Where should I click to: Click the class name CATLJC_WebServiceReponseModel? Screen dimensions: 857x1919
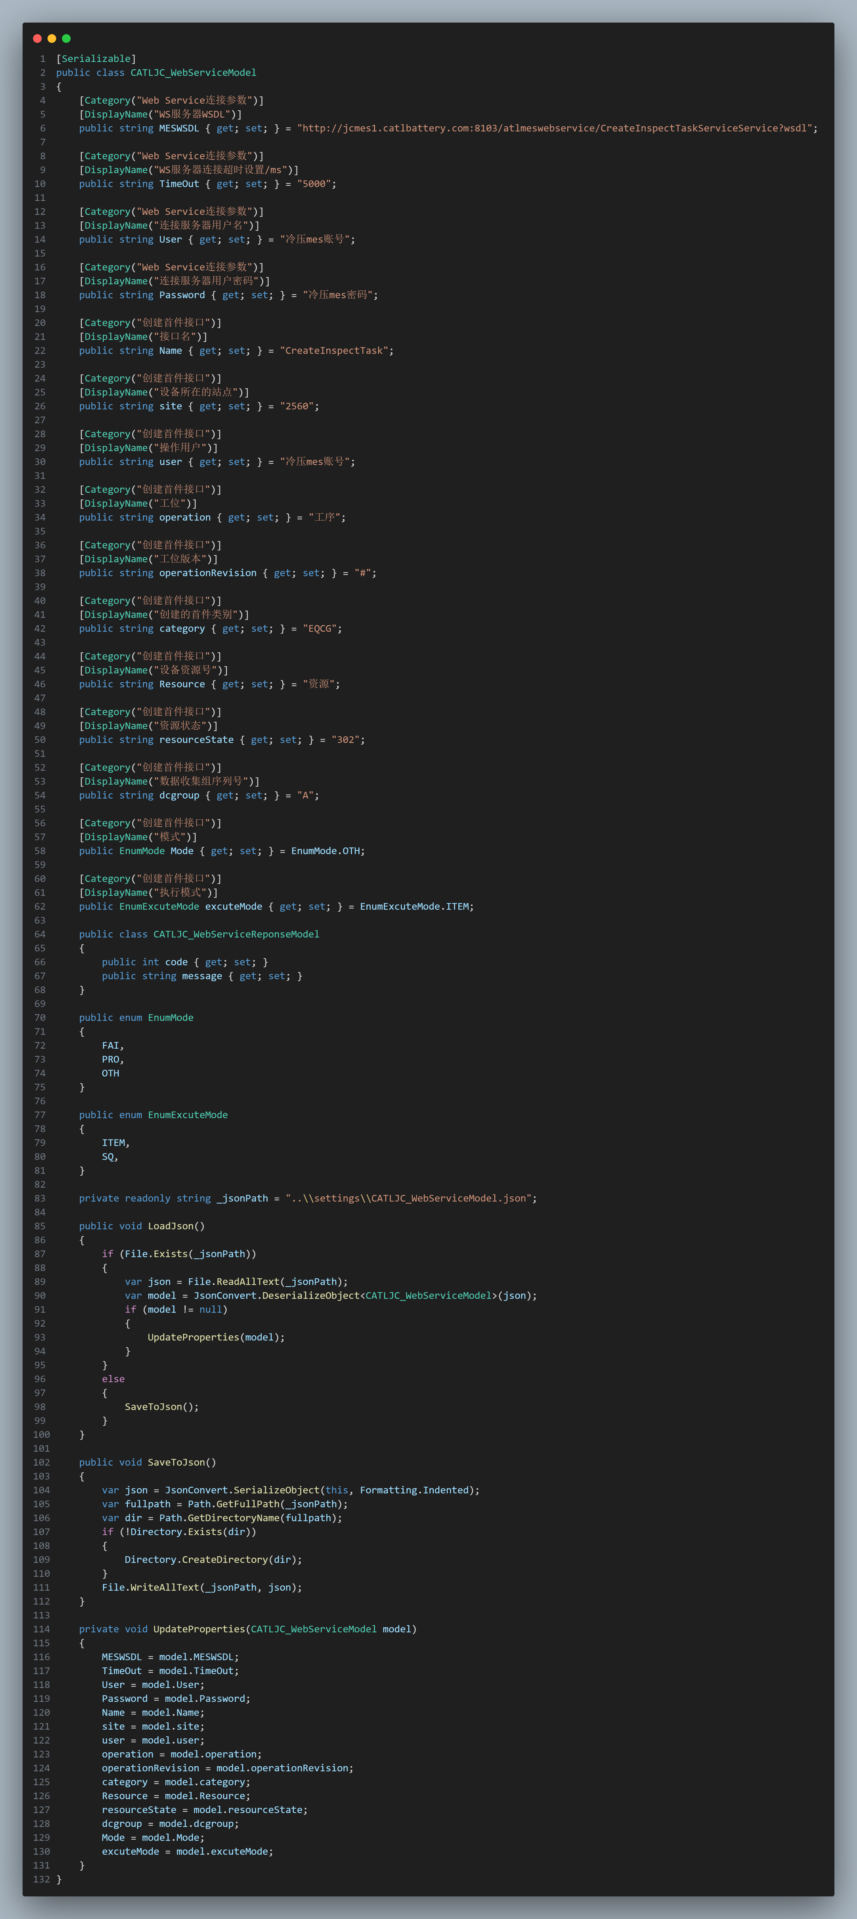click(x=236, y=935)
